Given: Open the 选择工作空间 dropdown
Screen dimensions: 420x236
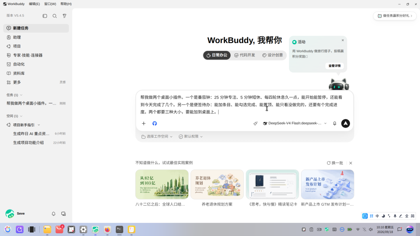Looking at the screenshot, I should pos(157,137).
